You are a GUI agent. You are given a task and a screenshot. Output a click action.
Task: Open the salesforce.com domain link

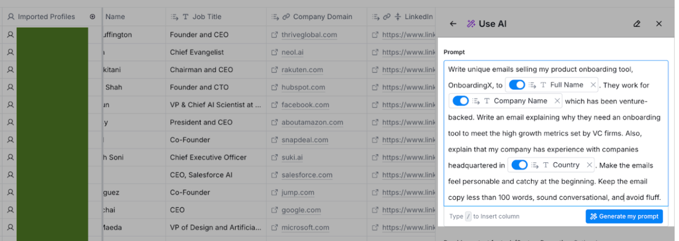(307, 175)
